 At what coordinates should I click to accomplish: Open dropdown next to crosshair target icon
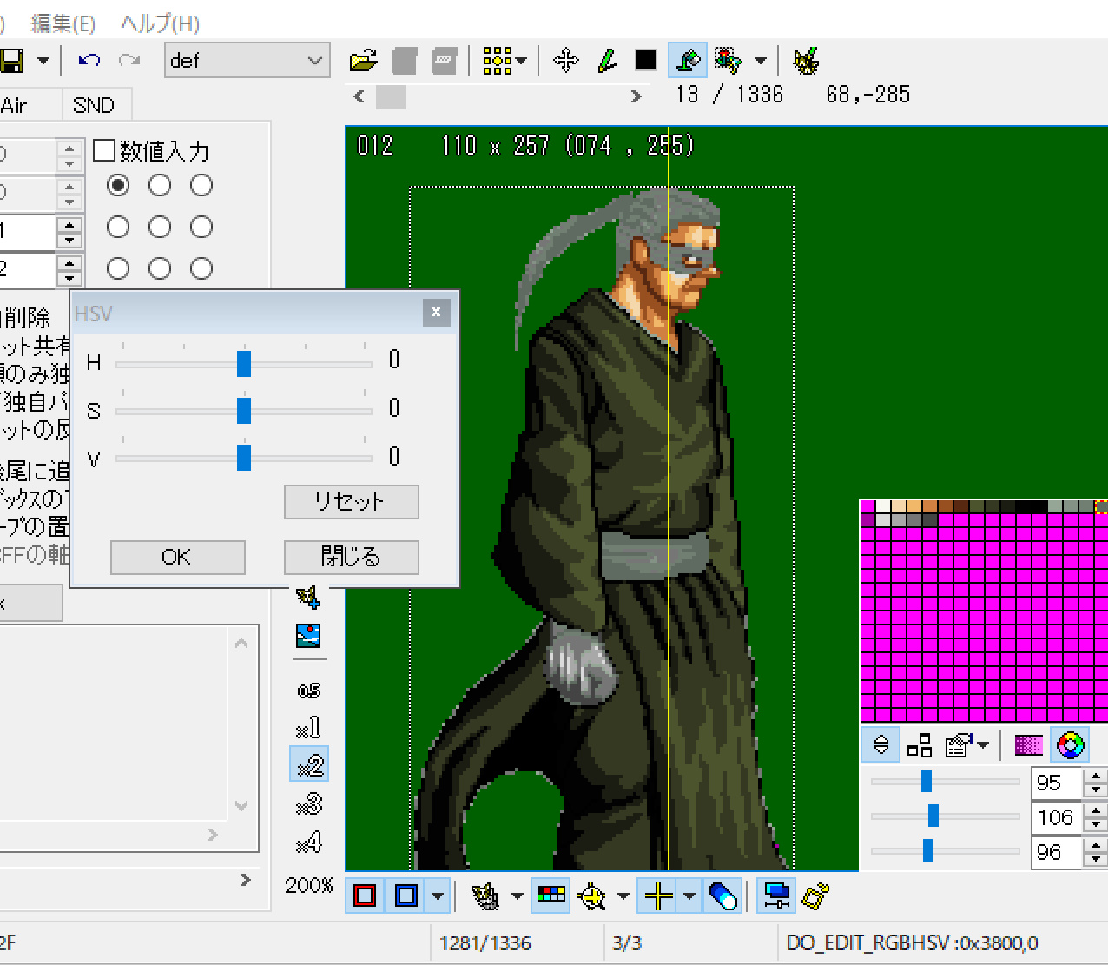tap(623, 896)
